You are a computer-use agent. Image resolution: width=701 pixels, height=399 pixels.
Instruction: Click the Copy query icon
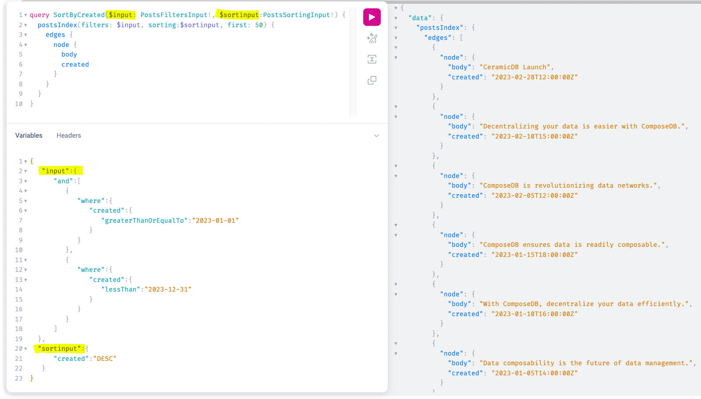pyautogui.click(x=372, y=80)
